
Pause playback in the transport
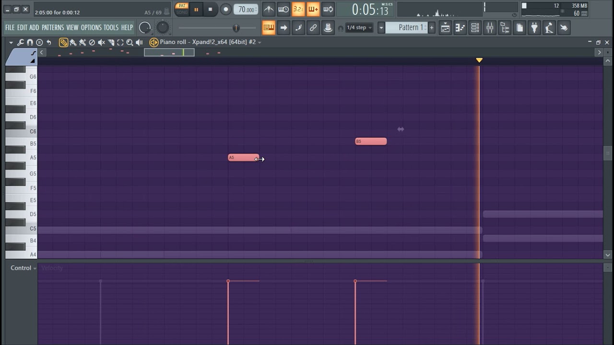(x=196, y=9)
